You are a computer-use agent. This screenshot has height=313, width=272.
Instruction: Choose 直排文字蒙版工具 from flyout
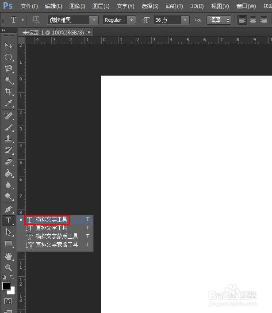pyautogui.click(x=55, y=244)
